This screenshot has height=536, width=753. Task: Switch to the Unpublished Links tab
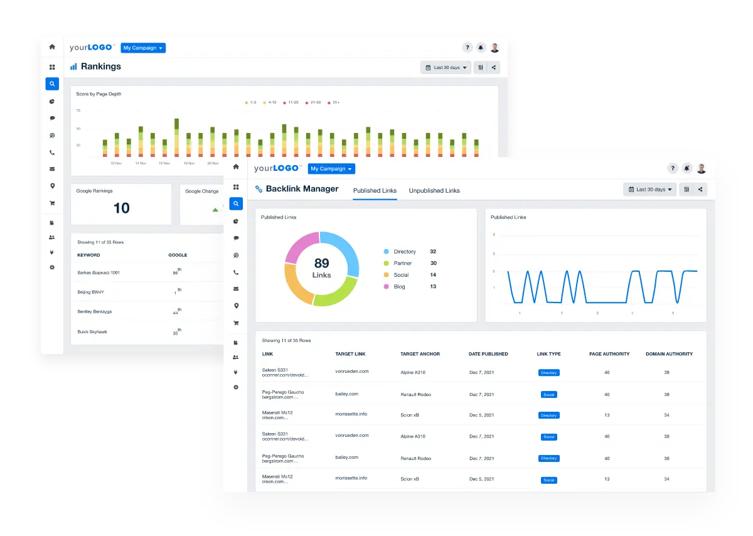[x=434, y=190]
